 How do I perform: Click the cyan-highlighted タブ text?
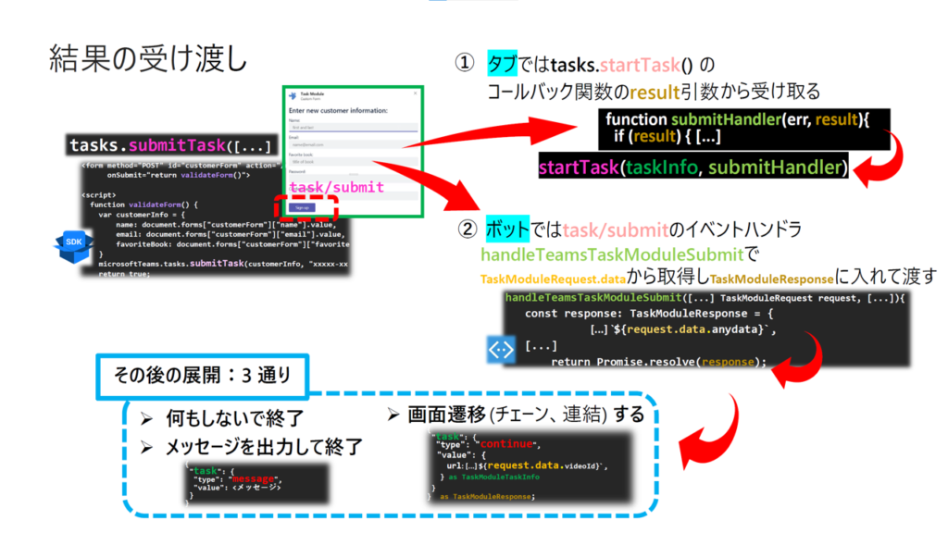[504, 64]
